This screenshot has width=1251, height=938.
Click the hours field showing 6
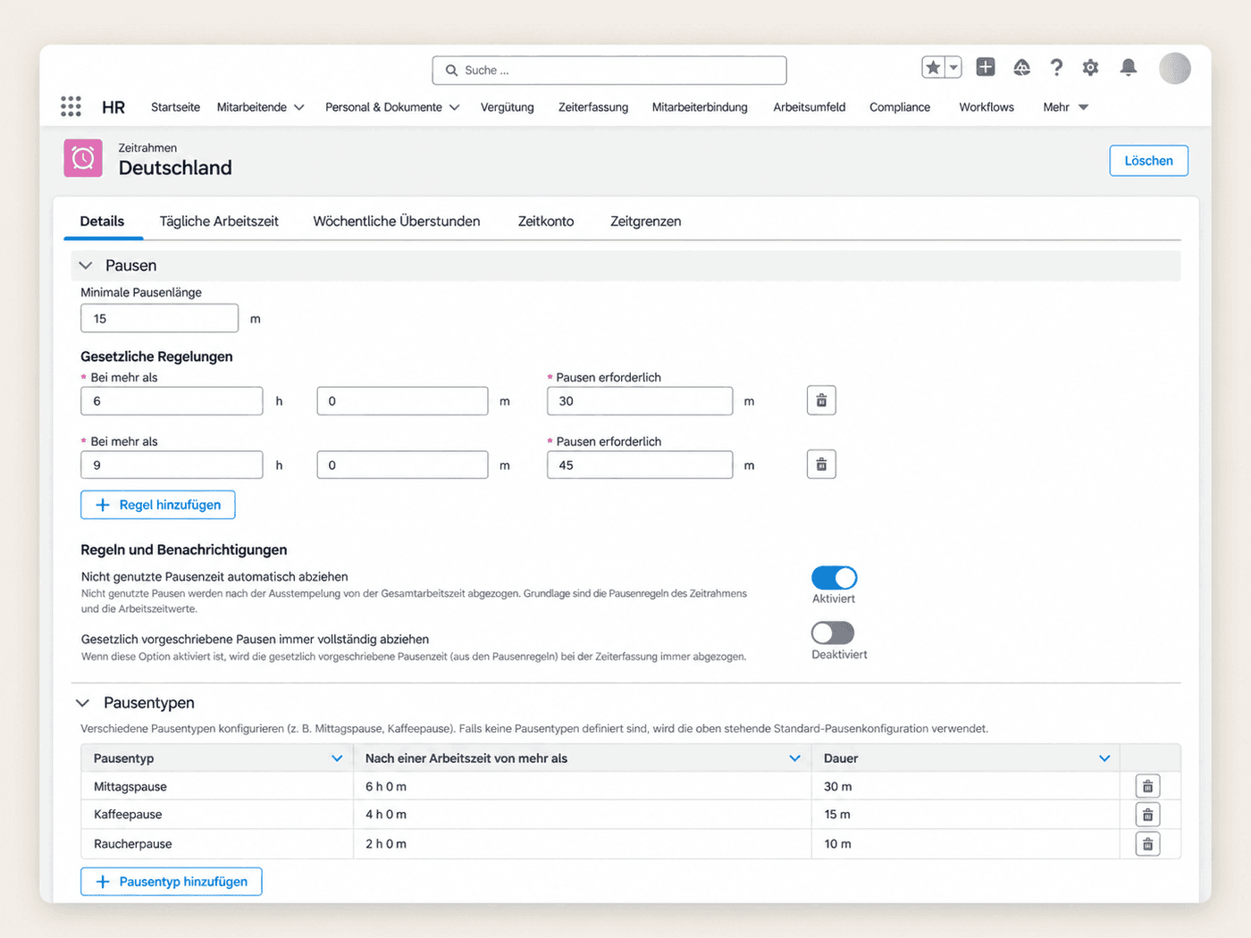tap(172, 401)
